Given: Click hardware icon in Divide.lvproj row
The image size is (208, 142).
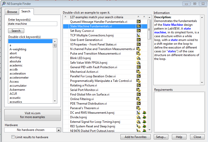Looking at the screenshot, I should pyautogui.click(x=144, y=117).
